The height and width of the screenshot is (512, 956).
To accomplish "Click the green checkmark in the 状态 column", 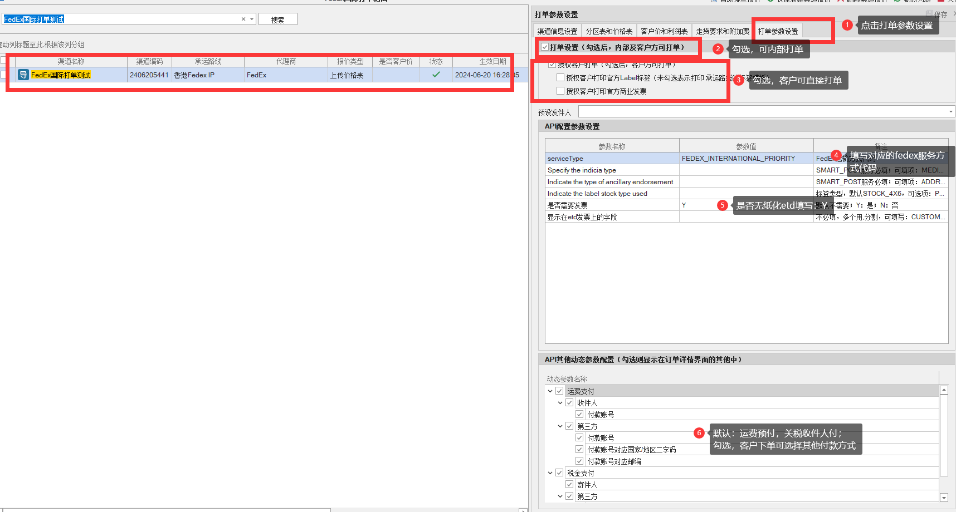I will [436, 75].
